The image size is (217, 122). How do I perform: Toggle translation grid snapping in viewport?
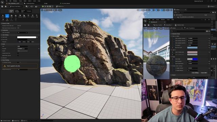[x=152, y=10]
